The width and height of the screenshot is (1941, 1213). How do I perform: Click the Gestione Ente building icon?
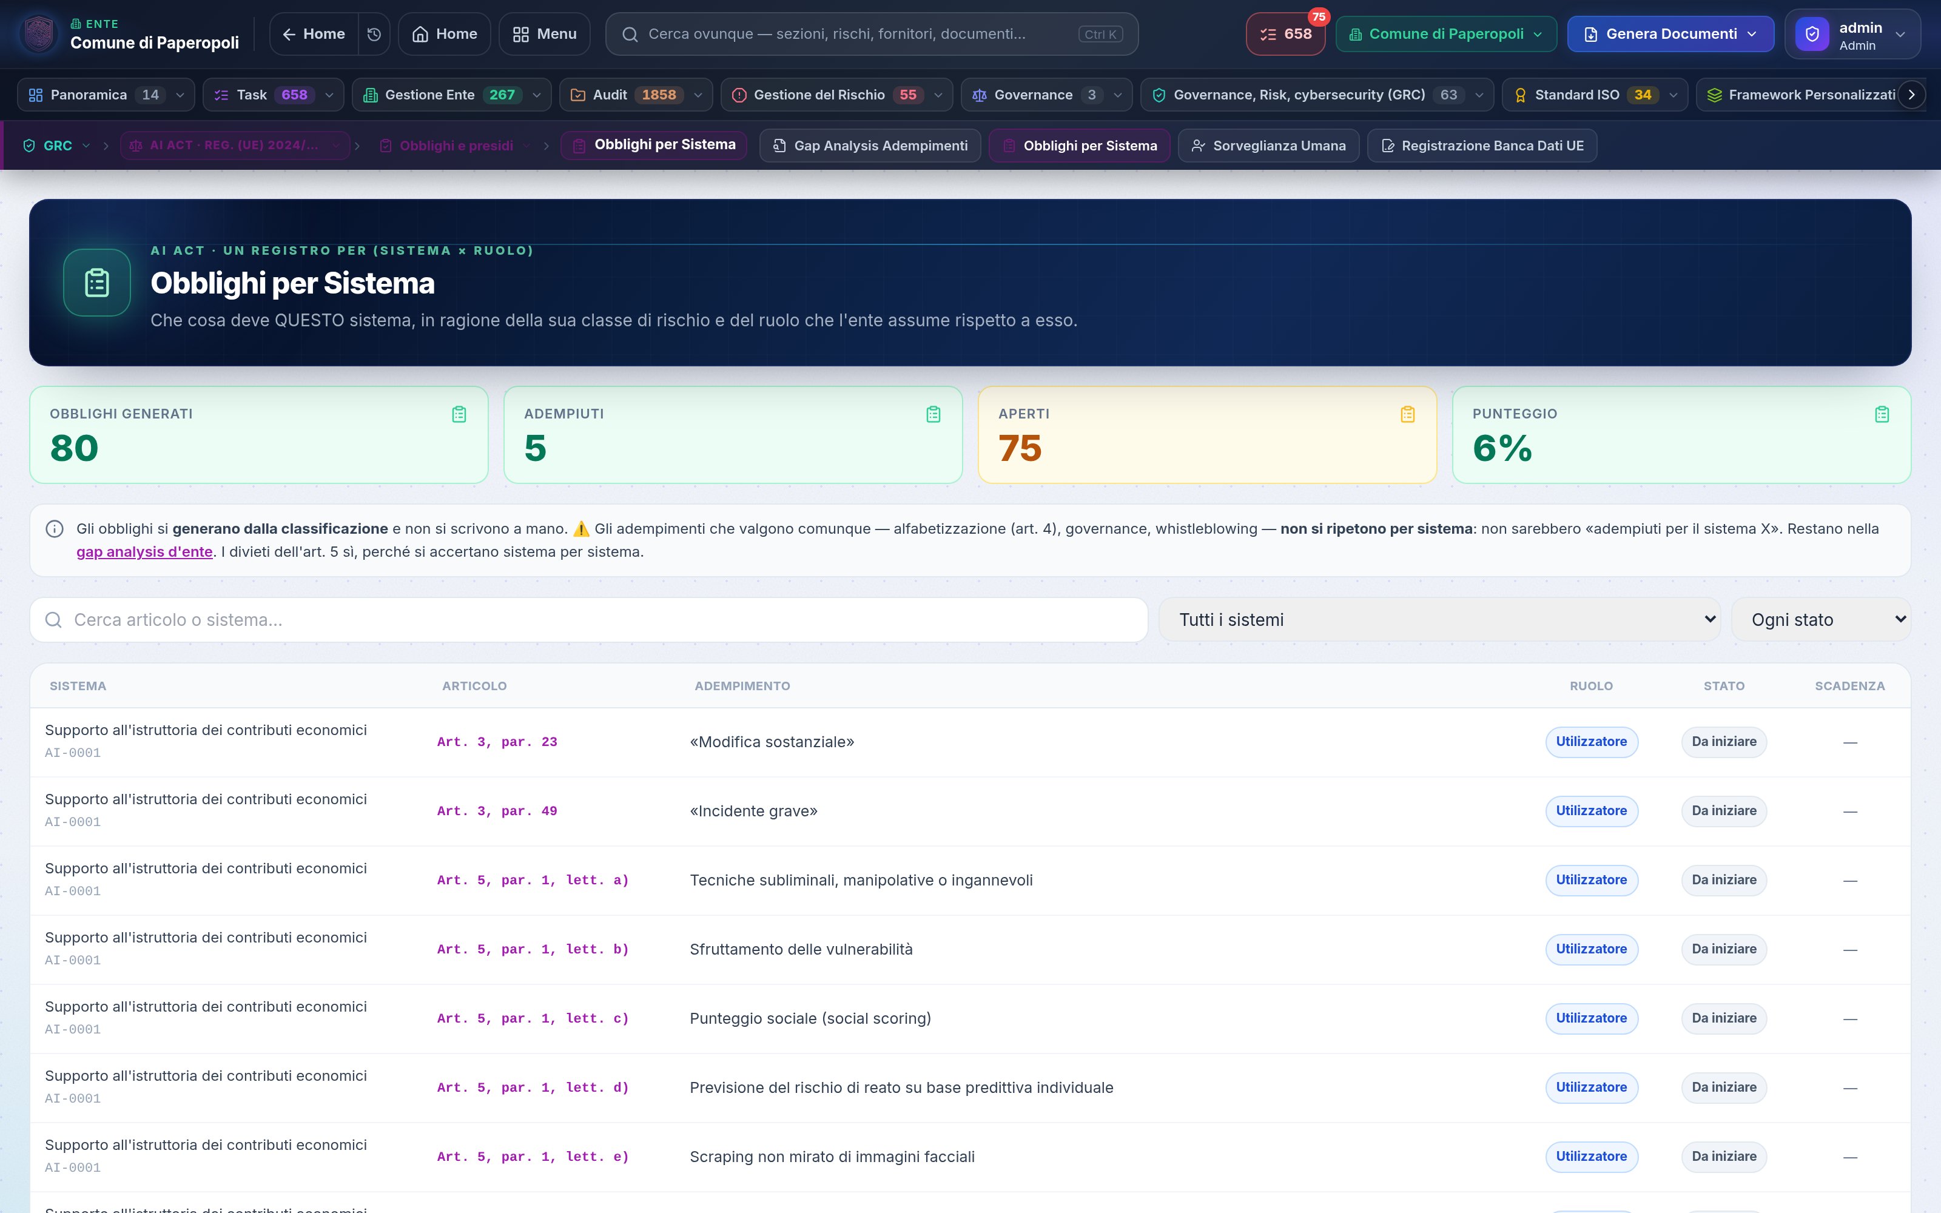(370, 95)
